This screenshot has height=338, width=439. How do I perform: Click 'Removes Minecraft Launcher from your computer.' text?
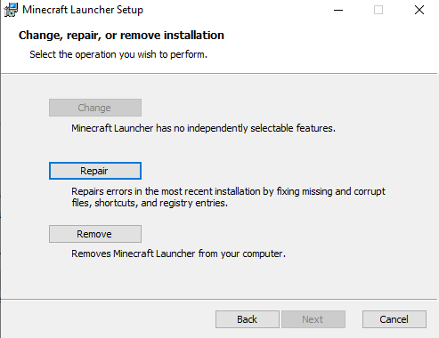(178, 253)
